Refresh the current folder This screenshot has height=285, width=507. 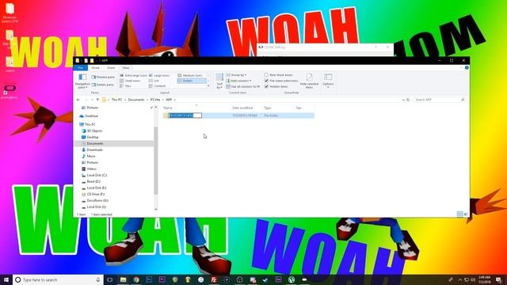[408, 100]
